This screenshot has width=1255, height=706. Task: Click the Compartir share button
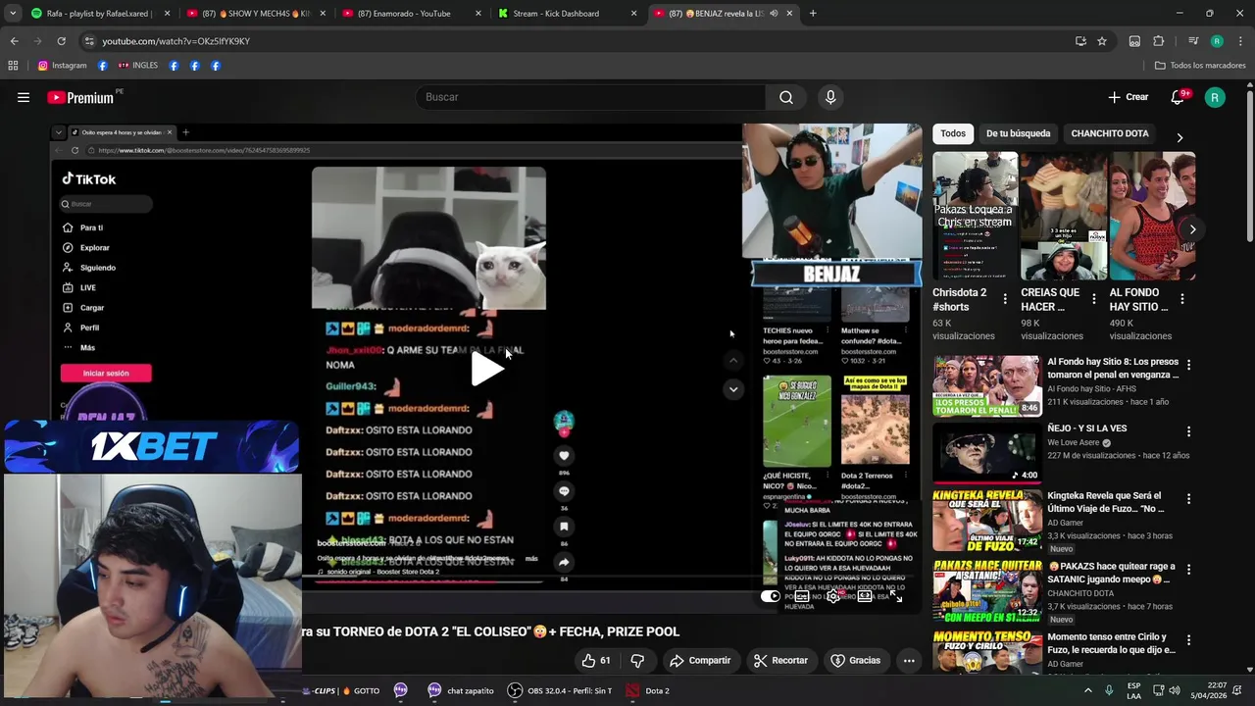700,661
